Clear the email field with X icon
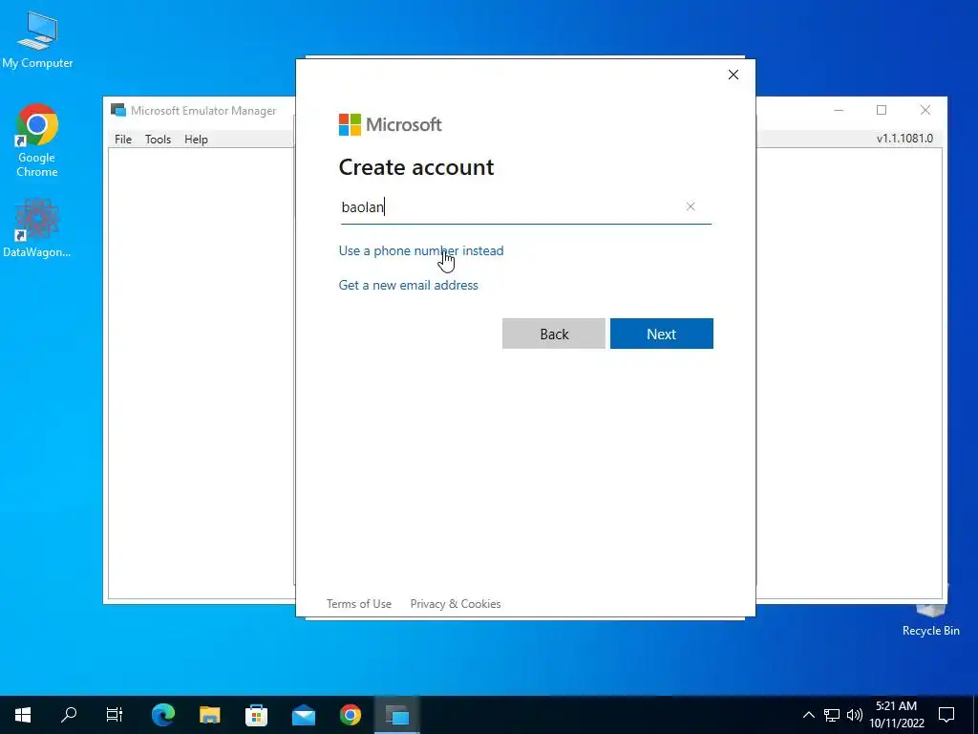Viewport: 978px width, 734px height. (x=691, y=206)
